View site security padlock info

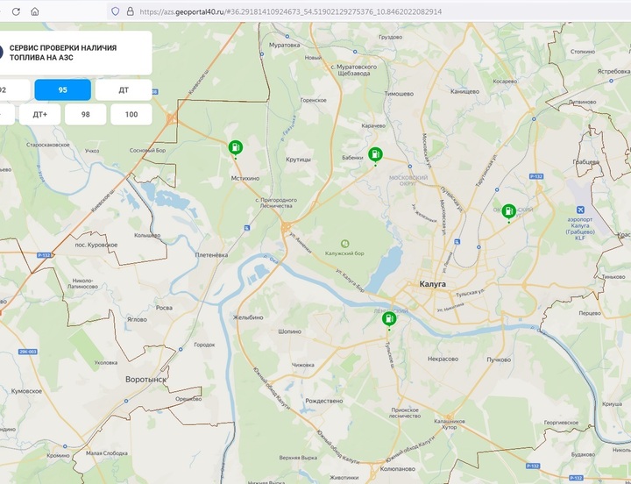pyautogui.click(x=130, y=11)
